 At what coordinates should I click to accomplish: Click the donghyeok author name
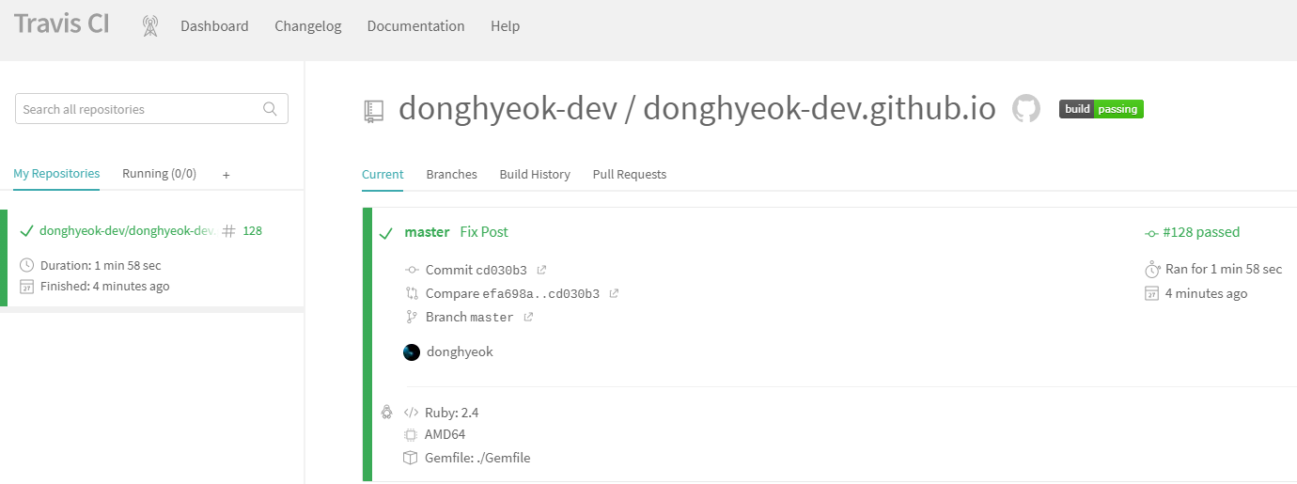pos(460,351)
